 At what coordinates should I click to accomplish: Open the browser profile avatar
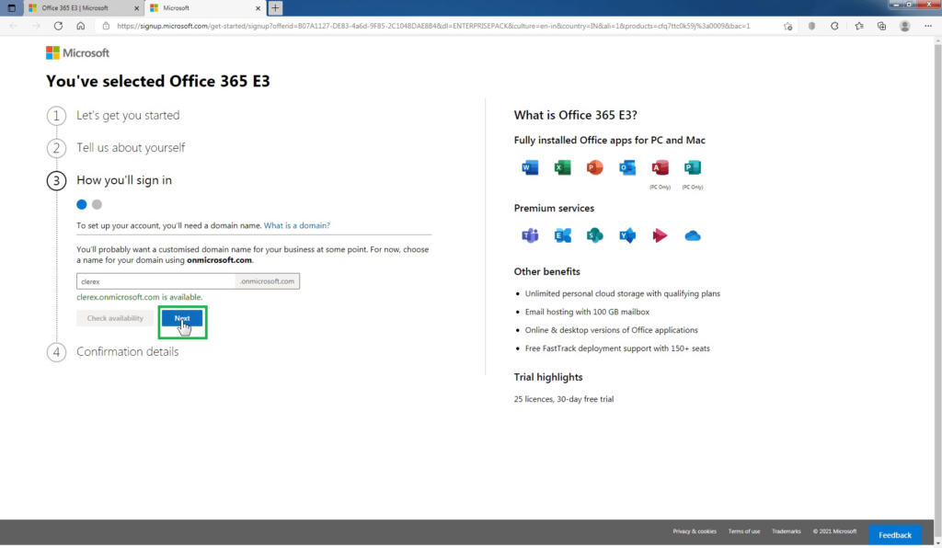point(905,26)
